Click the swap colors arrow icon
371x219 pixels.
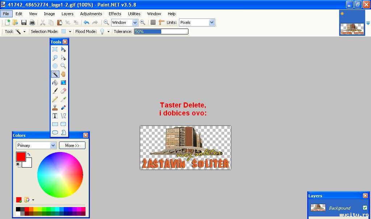coord(29,155)
